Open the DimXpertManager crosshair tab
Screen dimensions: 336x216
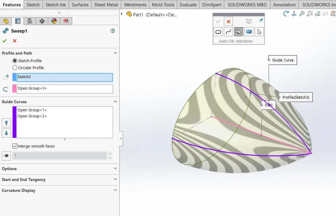click(x=42, y=21)
